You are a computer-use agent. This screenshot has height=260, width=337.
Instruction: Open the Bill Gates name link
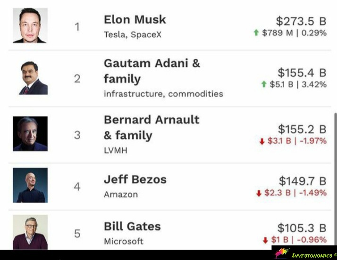tap(132, 226)
